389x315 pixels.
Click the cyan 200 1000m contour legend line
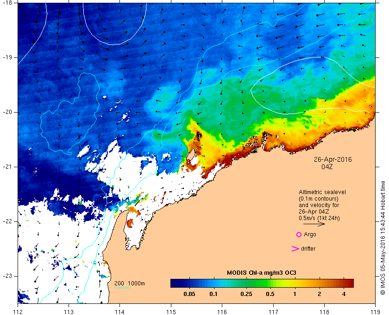pos(122,288)
